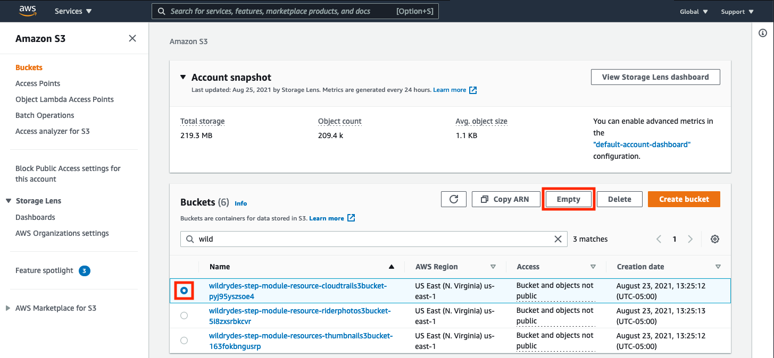Close the Amazon S3 sidebar panel
Viewport: 774px width, 358px height.
132,38
